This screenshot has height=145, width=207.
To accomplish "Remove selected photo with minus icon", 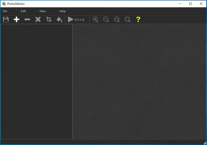I will [x=27, y=19].
